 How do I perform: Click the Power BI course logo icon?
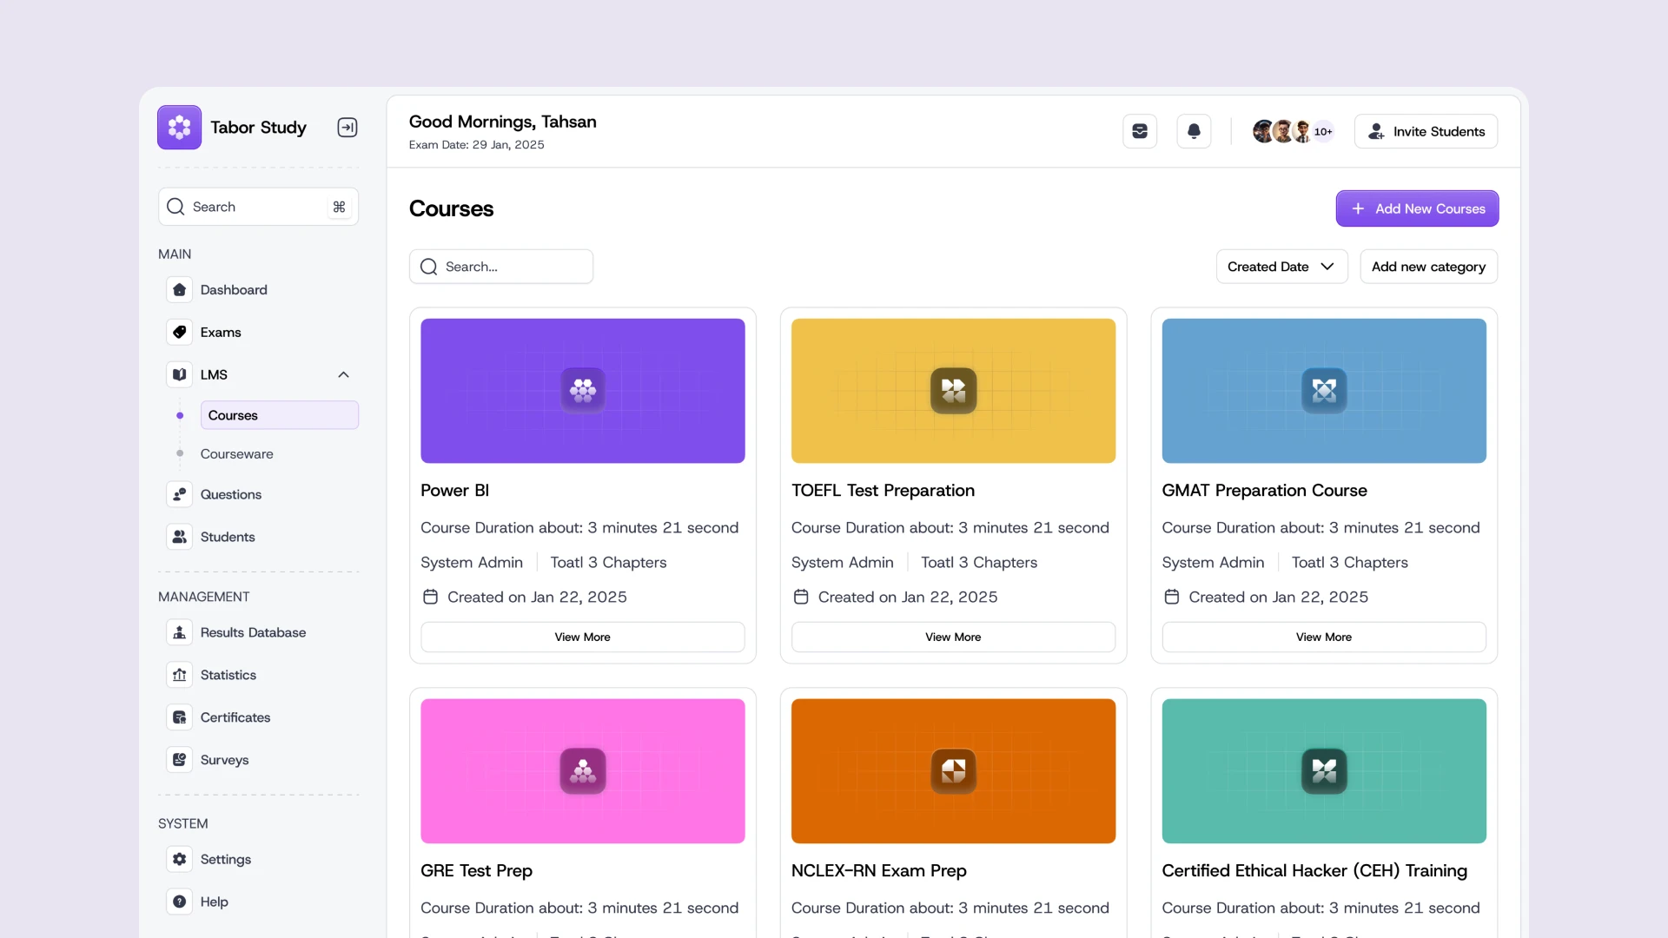point(583,391)
